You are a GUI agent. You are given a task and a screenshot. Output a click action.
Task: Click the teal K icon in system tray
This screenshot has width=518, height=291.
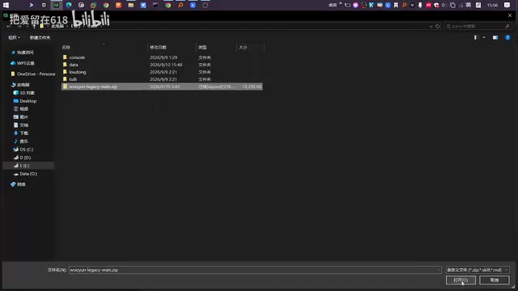pos(372,5)
